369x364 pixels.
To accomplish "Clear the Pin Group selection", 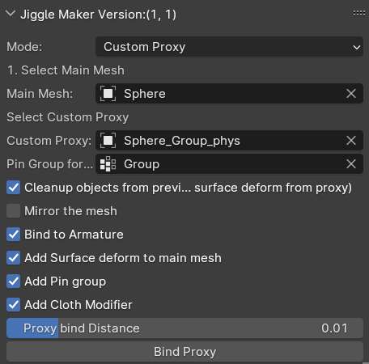I will pos(351,164).
